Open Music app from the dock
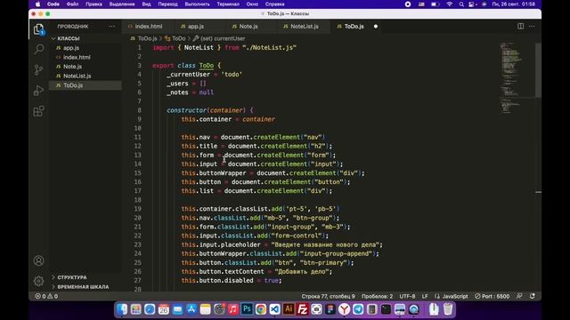The height and width of the screenshot is (320, 570). [233, 309]
